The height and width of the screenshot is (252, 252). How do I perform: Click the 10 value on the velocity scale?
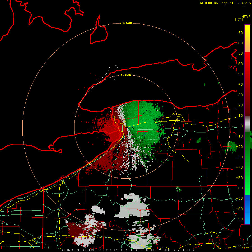pos(241,116)
